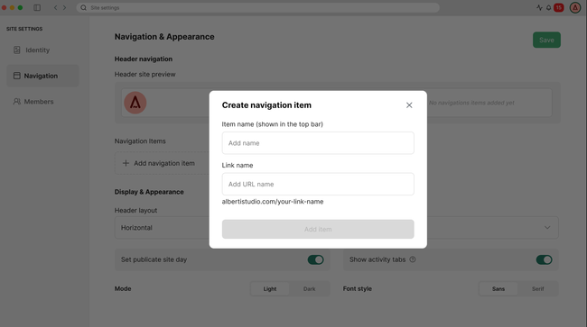587x327 pixels.
Task: Click albertistudio.com/your-link-name text
Action: (273, 202)
